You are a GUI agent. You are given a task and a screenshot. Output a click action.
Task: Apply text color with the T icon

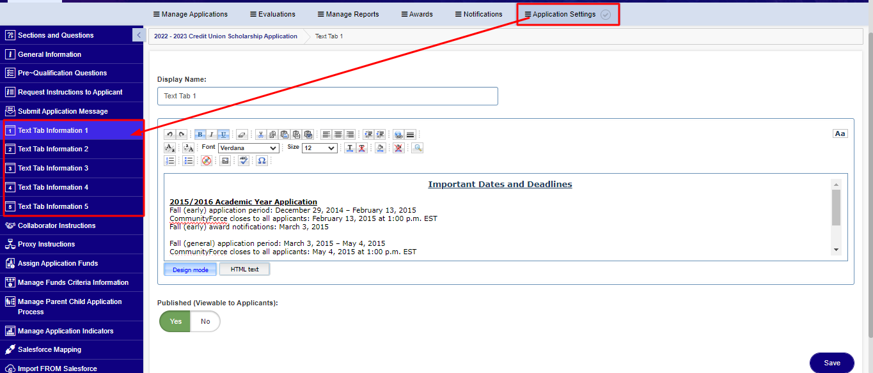click(350, 148)
